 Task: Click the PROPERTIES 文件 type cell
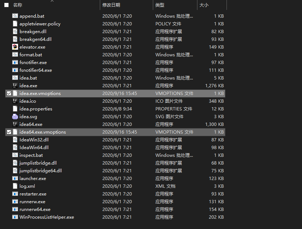click(174, 109)
